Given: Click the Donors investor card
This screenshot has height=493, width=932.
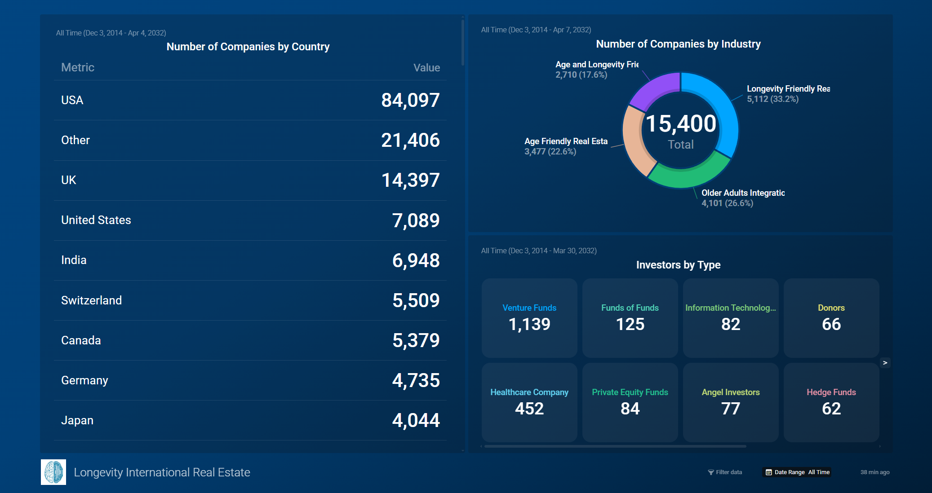Looking at the screenshot, I should [x=831, y=317].
